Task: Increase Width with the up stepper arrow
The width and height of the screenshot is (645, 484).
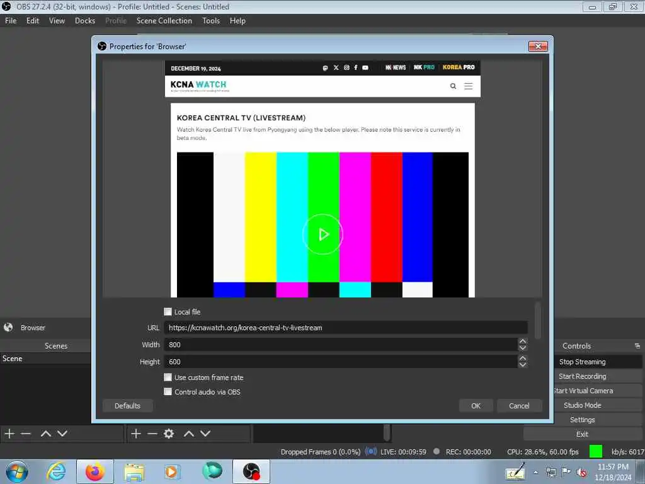Action: click(x=522, y=341)
